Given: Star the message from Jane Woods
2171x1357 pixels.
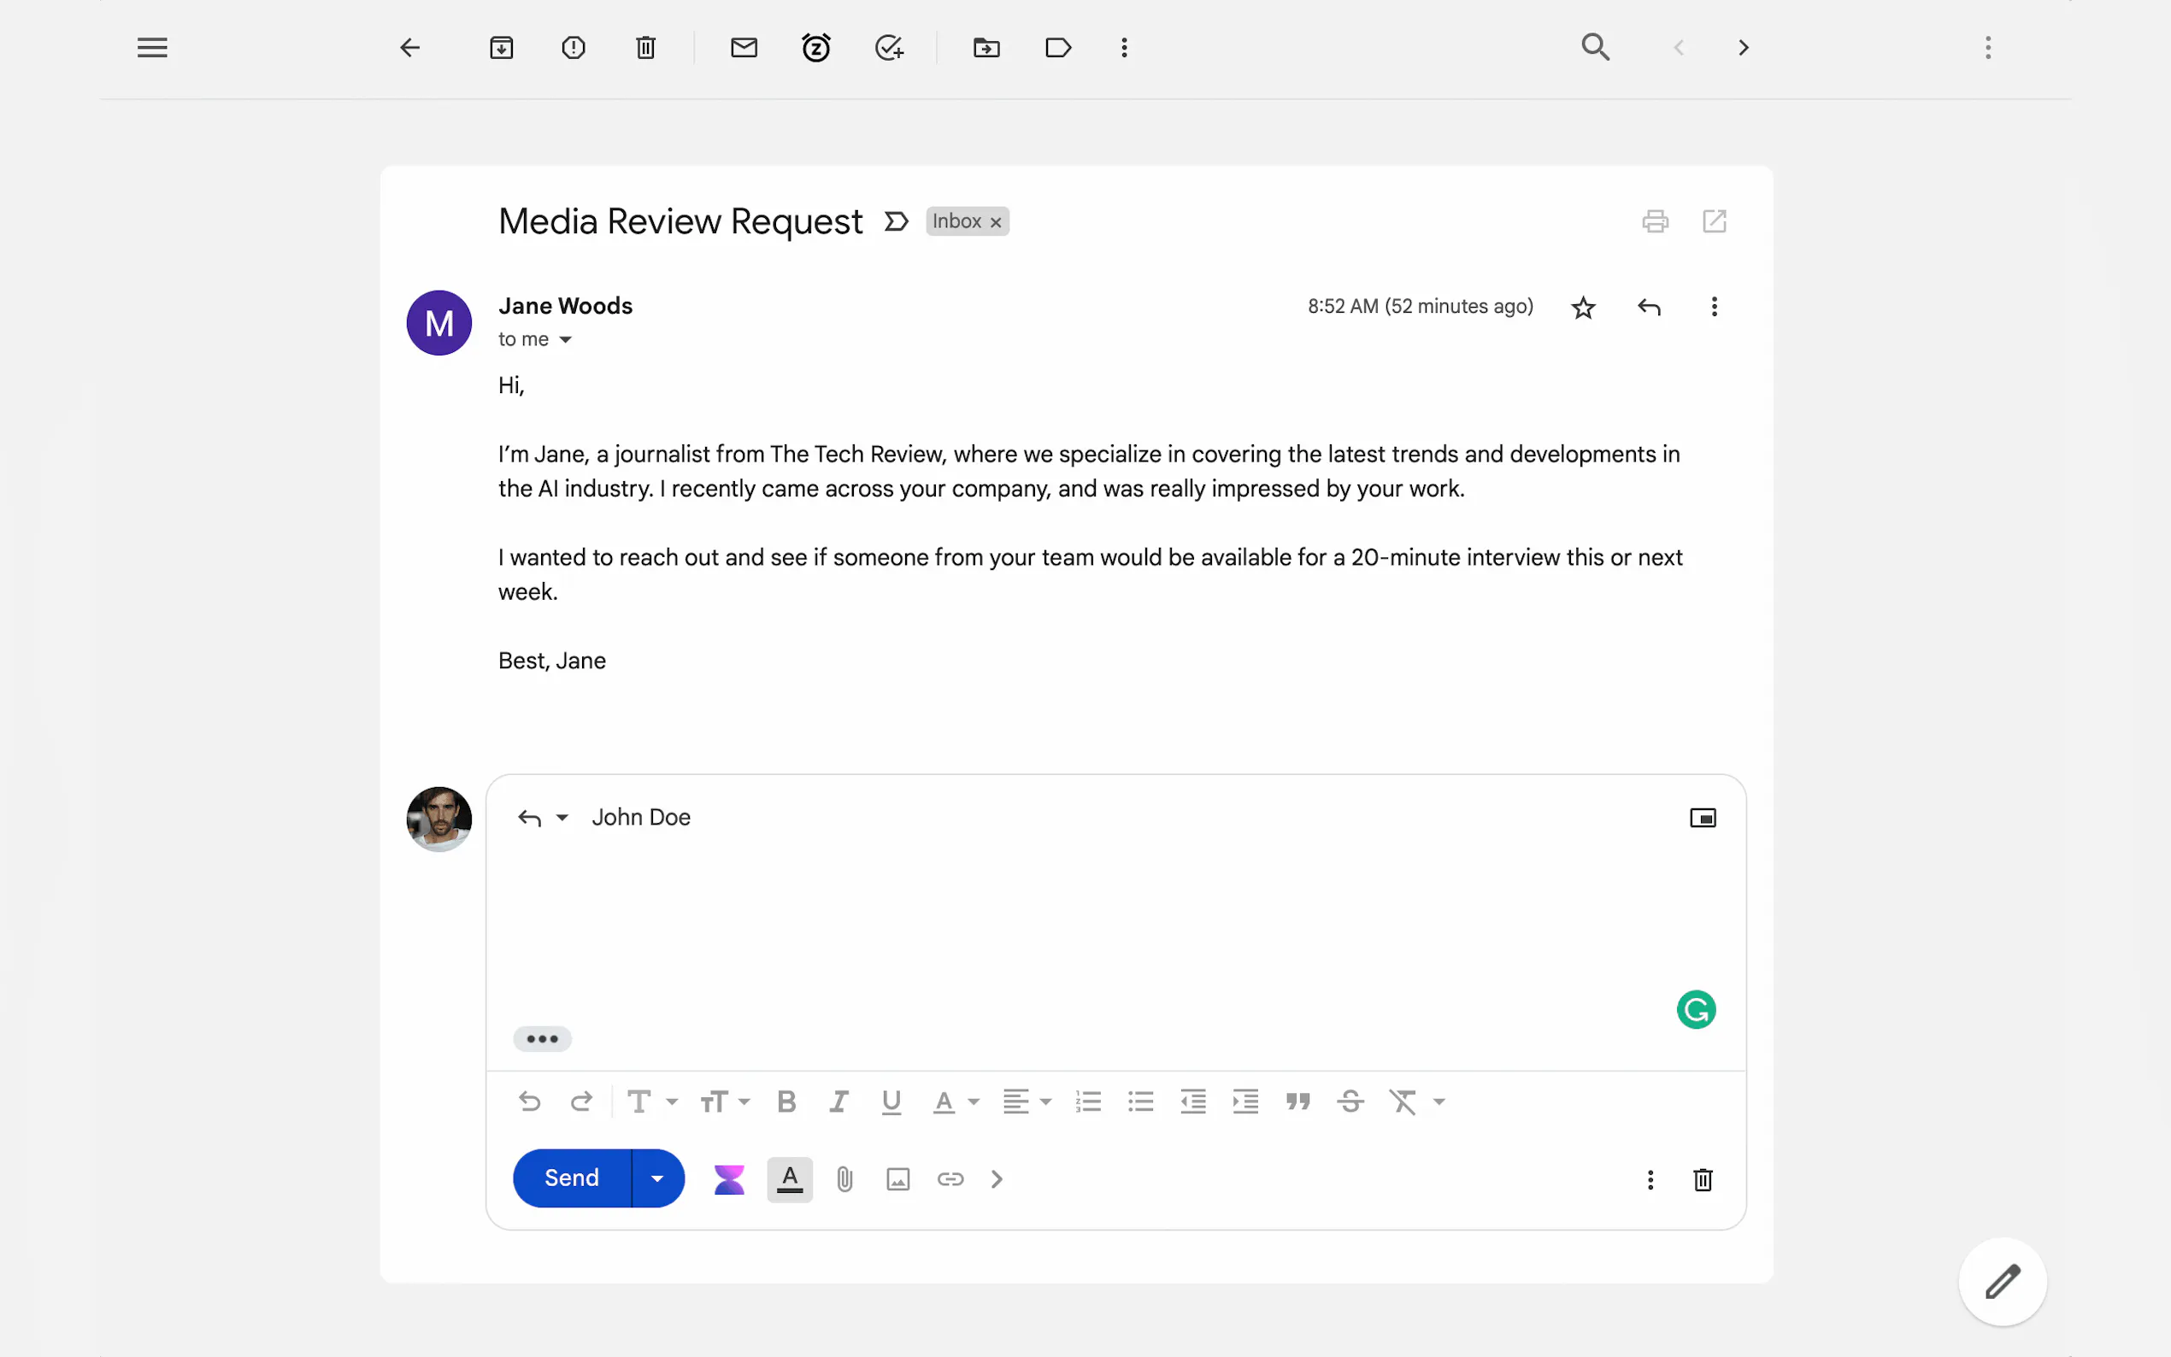Looking at the screenshot, I should 1583,308.
